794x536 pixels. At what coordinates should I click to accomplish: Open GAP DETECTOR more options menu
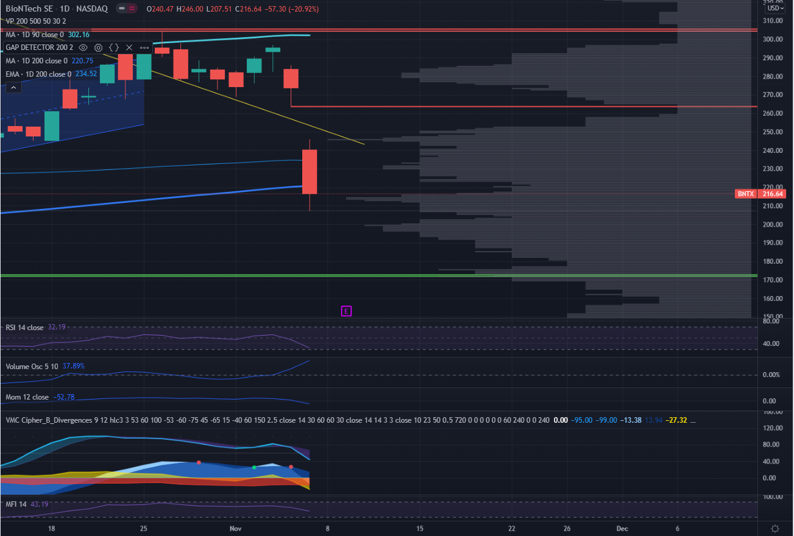tap(144, 47)
